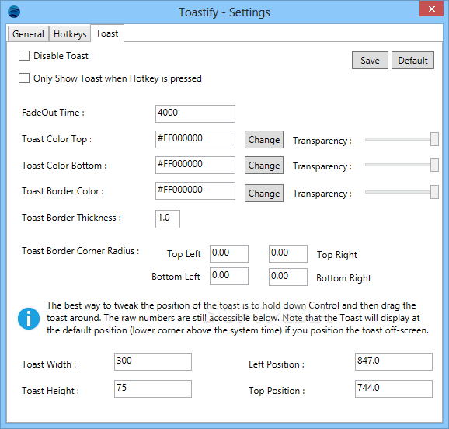
Task: Enable the Disable Toast checkbox
Action: pos(24,56)
